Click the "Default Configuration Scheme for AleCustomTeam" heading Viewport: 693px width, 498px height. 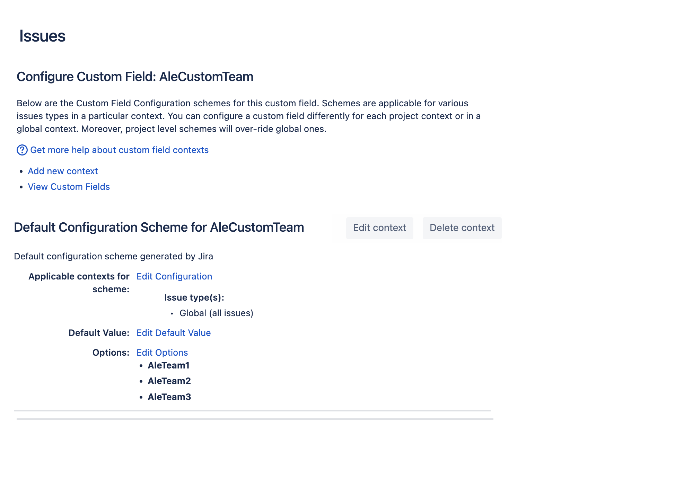click(x=159, y=228)
